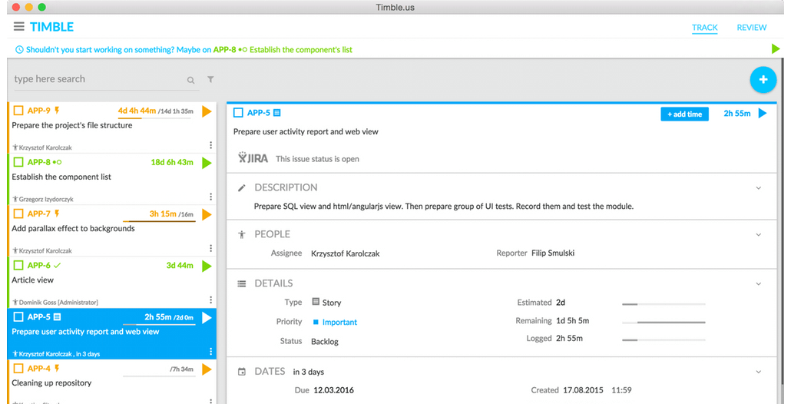Start timer for APP-9 task
The image size is (791, 404).
coord(207,111)
